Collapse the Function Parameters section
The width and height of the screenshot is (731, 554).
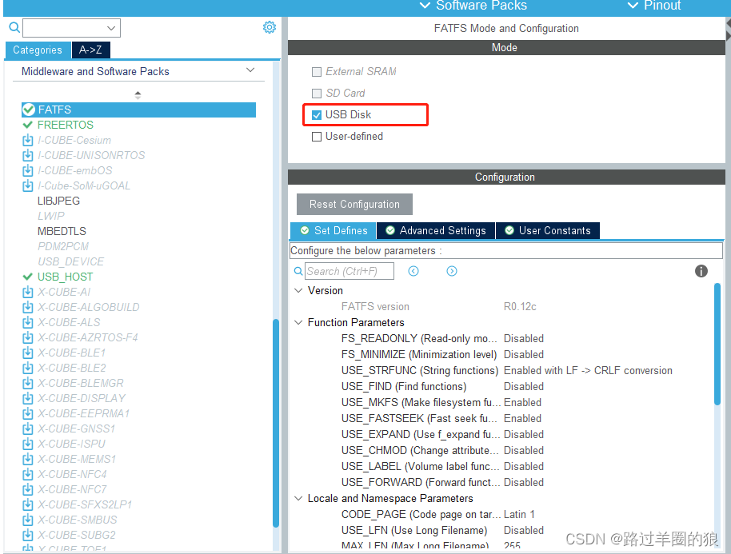tap(298, 322)
